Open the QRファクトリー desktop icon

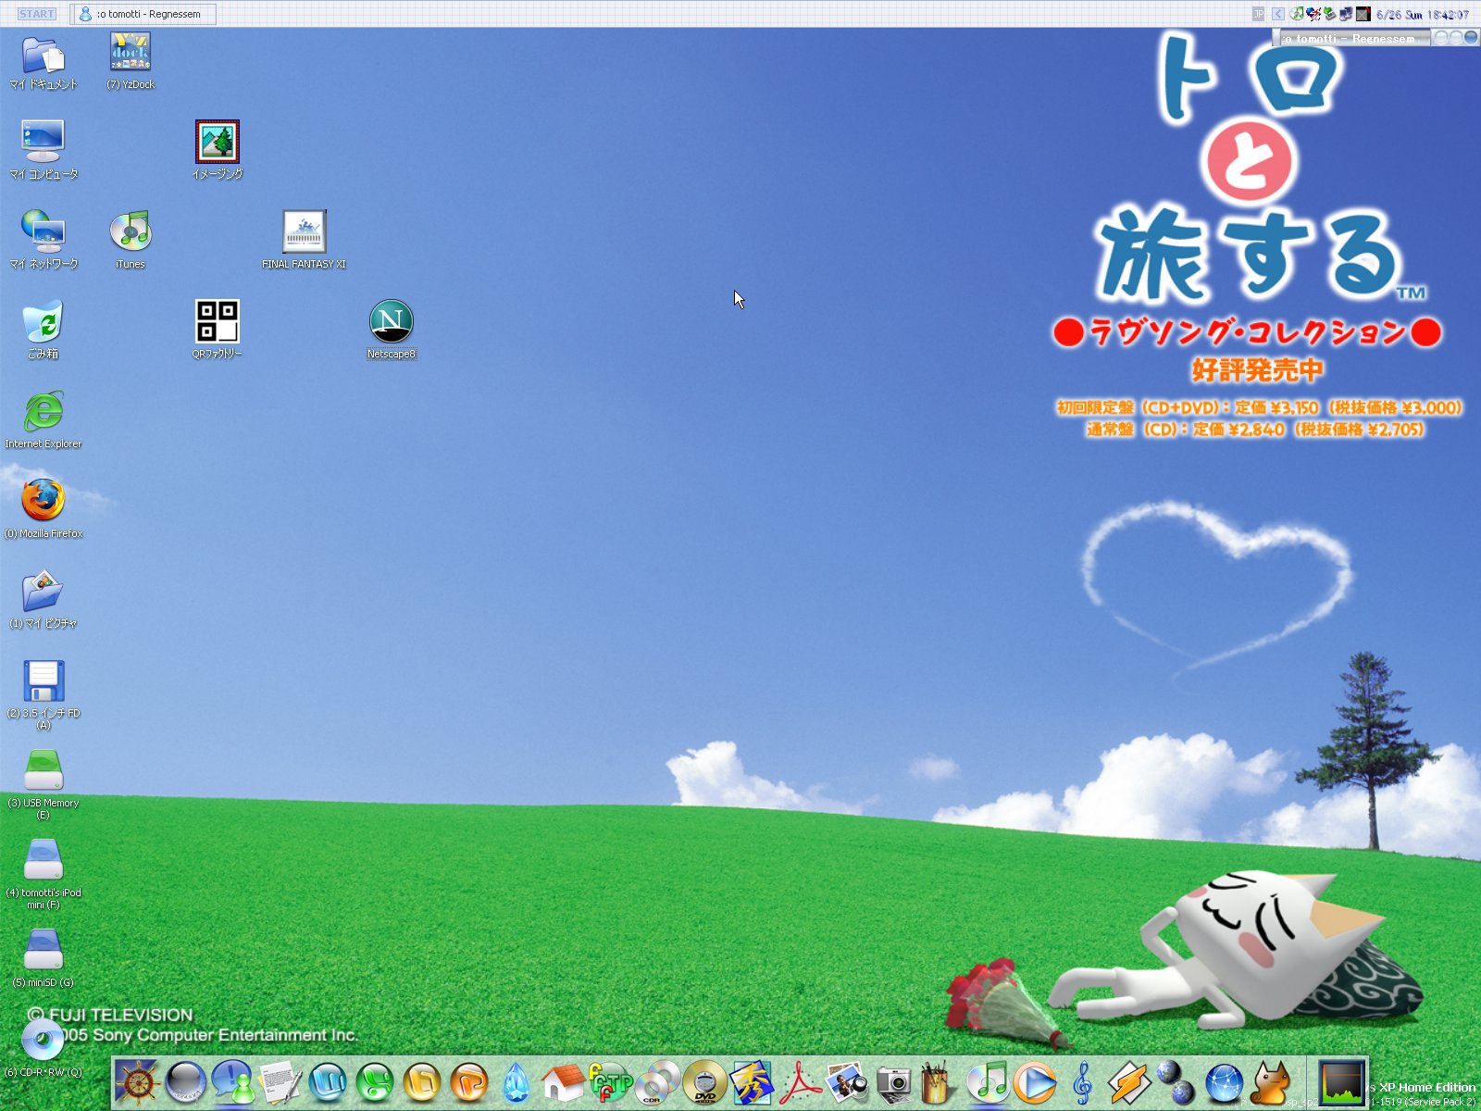tap(217, 322)
